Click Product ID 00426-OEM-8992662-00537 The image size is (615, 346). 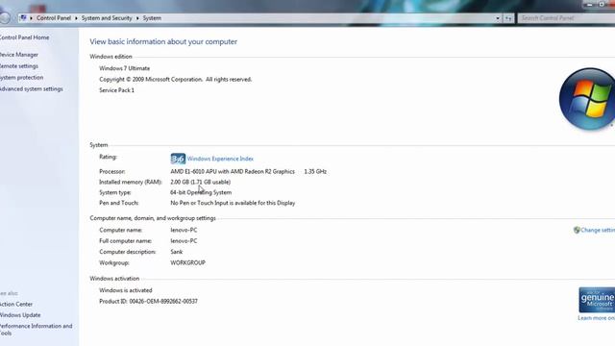click(148, 302)
